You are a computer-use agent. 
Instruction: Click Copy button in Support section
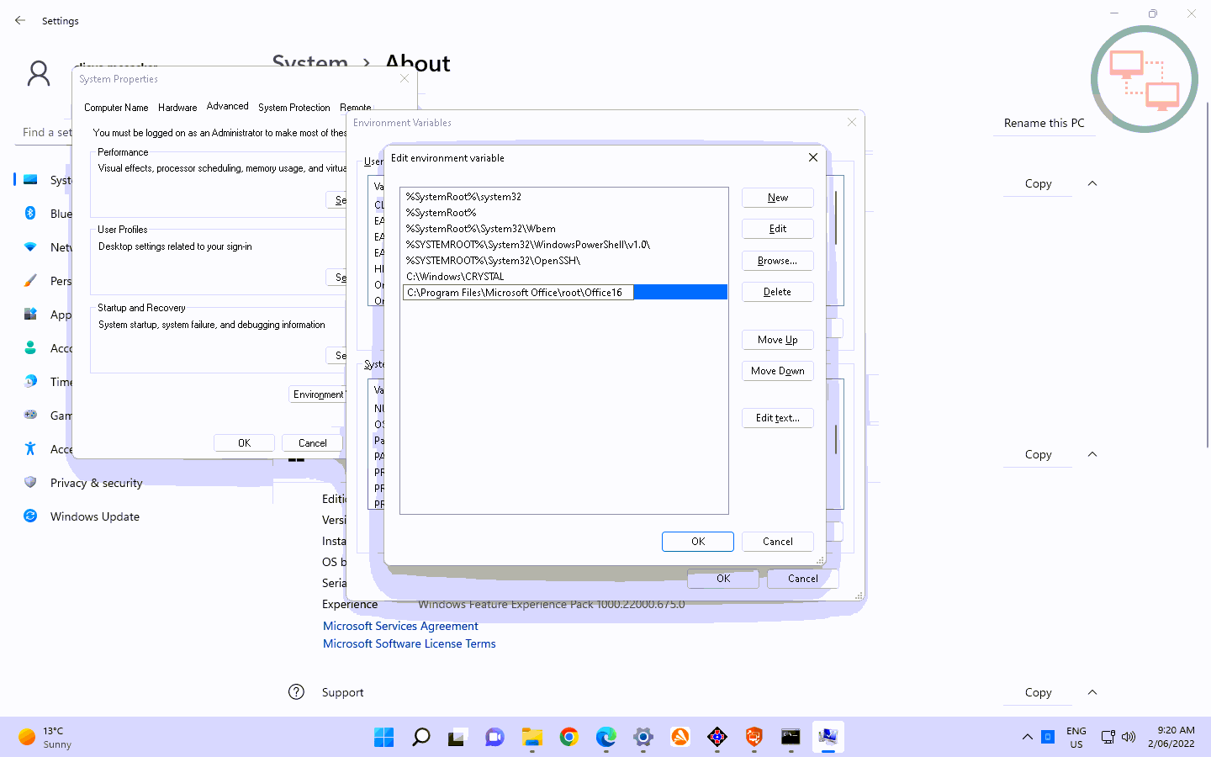(x=1038, y=692)
